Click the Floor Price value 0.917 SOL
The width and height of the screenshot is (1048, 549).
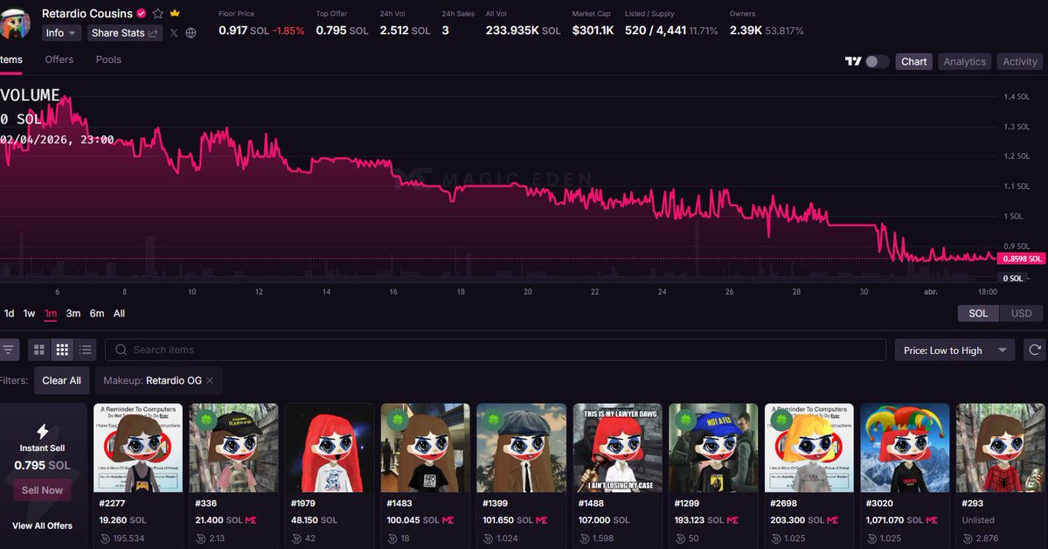click(244, 31)
